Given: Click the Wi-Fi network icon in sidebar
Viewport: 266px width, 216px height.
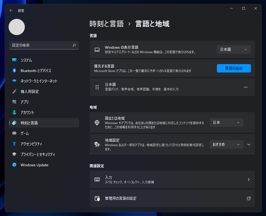Looking at the screenshot, I should (14, 81).
